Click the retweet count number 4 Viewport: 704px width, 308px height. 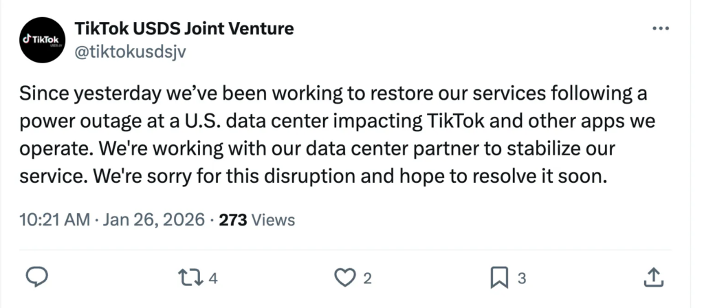[213, 278]
